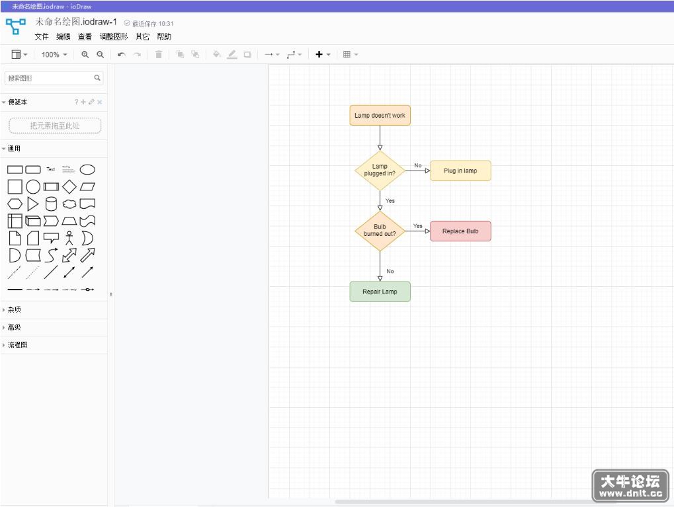This screenshot has height=507, width=674.
Task: Open the 其它 menu
Action: (142, 37)
